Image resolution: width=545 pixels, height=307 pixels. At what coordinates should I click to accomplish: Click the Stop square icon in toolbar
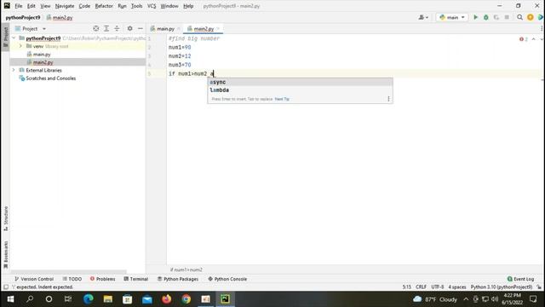[507, 17]
